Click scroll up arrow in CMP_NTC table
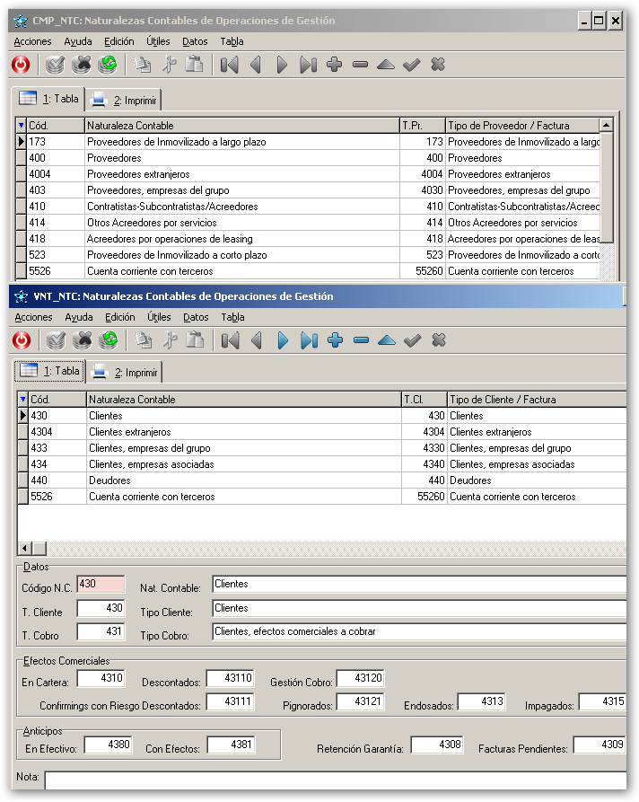 point(606,125)
